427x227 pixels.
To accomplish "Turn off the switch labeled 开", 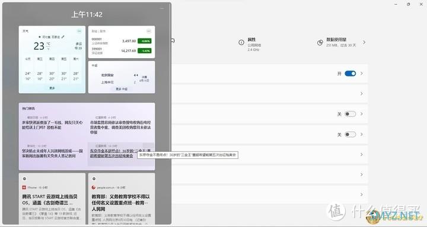I will (x=350, y=73).
